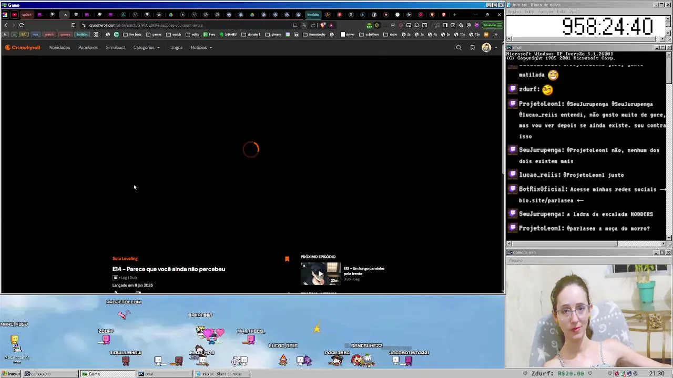Expand the Categorias dropdown
Viewport: 673px width, 378px height.
146,48
